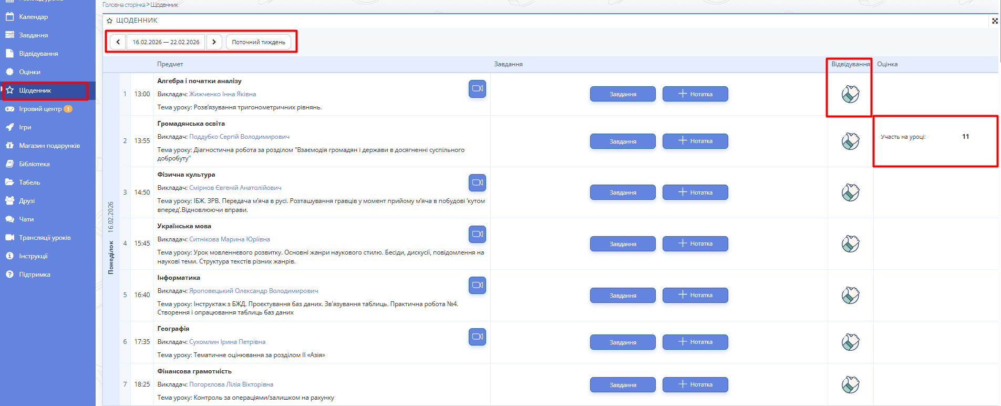Click Головна сторінка breadcrumb link
Viewport: 1001px width, 406px height.
123,5
